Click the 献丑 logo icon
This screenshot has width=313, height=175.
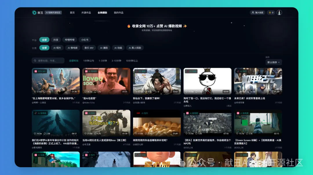pos(35,13)
